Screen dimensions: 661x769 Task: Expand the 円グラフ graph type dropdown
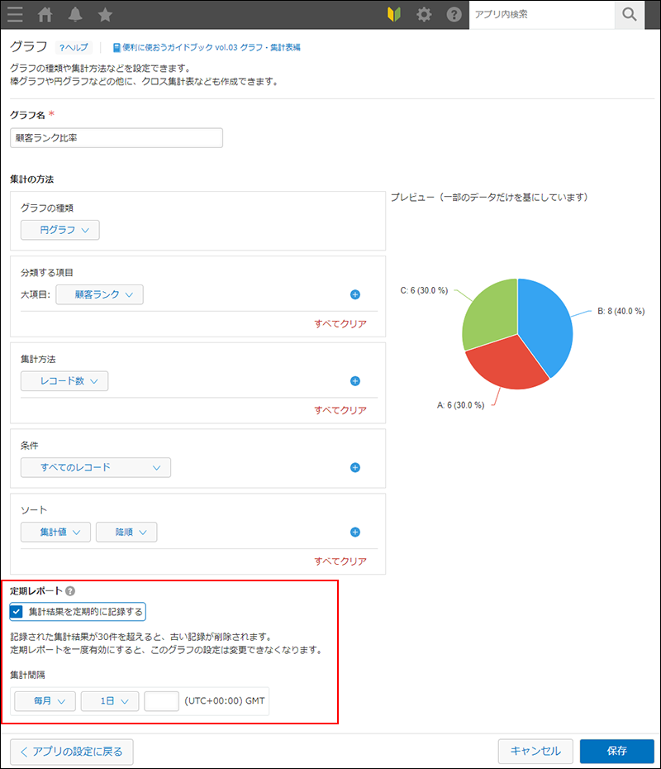[59, 230]
